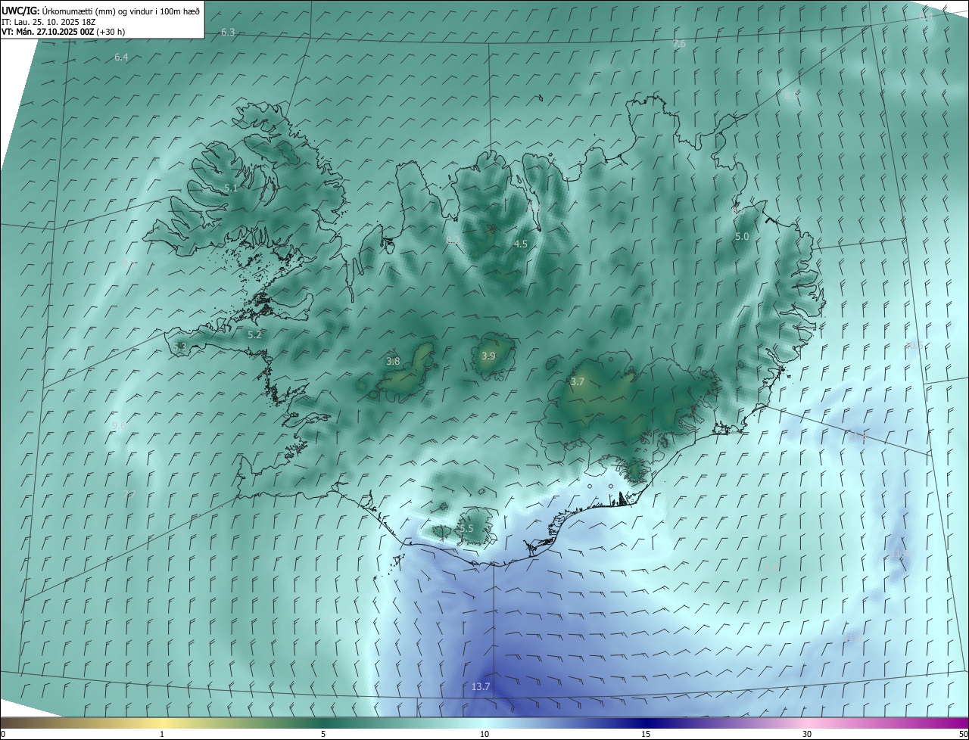Click the 50 tick on the colour scale
The width and height of the screenshot is (969, 740).
(x=963, y=734)
